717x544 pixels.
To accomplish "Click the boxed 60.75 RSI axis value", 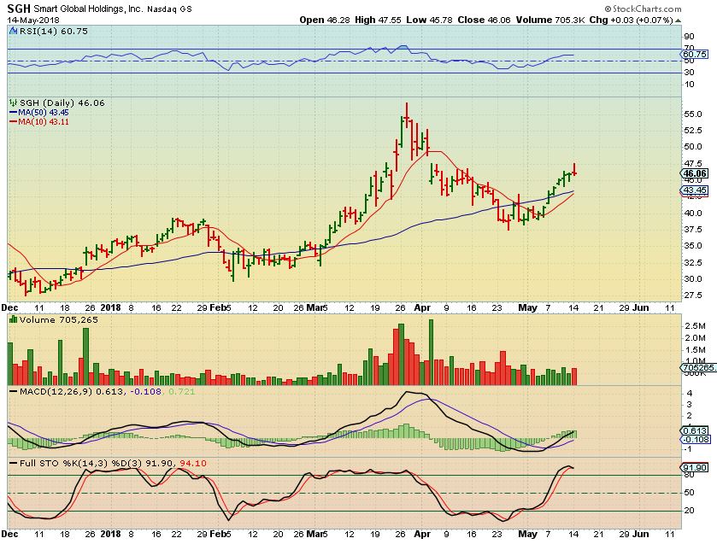I will point(695,54).
